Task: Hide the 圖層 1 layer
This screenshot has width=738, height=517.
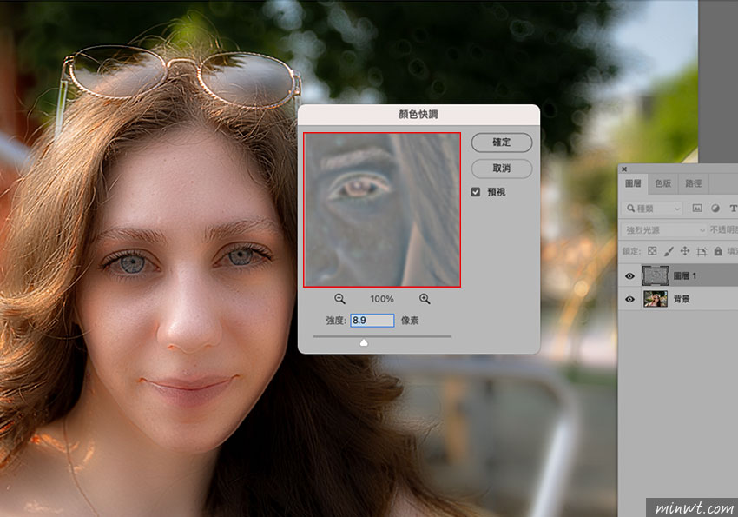Action: coord(629,276)
